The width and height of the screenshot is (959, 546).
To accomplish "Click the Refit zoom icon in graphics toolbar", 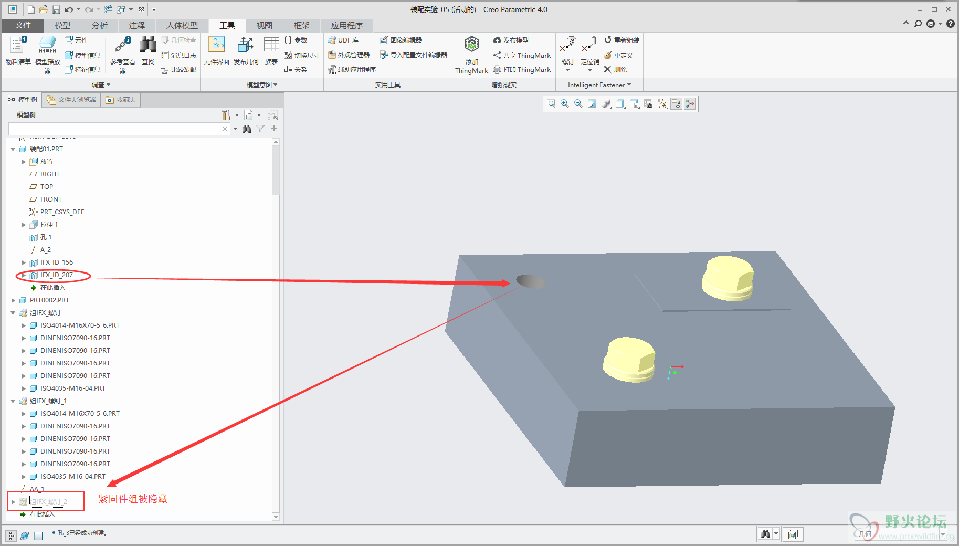I will [551, 104].
